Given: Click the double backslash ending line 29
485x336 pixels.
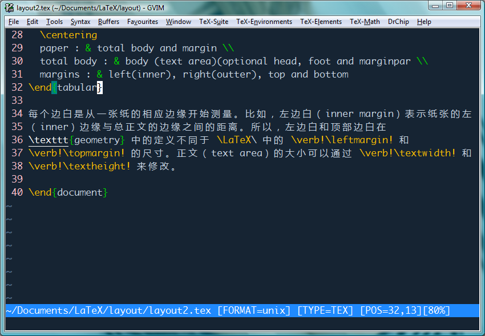Looking at the screenshot, I should pos(228,48).
